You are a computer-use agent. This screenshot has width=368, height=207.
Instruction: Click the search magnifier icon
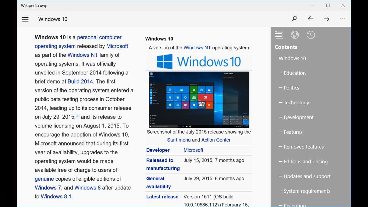(294, 19)
